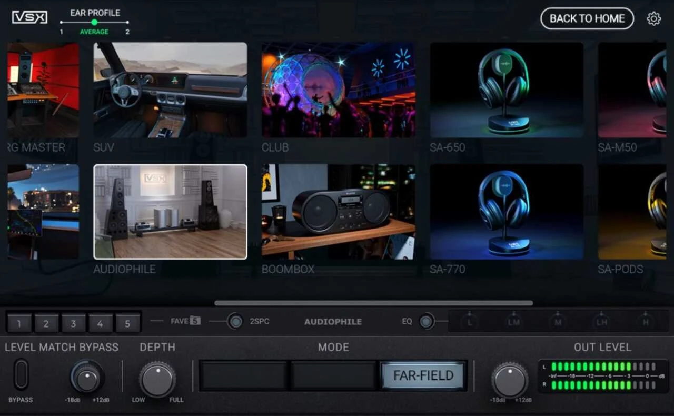The height and width of the screenshot is (416, 674).
Task: Toggle the level match BYPASS switch
Action: [x=21, y=374]
